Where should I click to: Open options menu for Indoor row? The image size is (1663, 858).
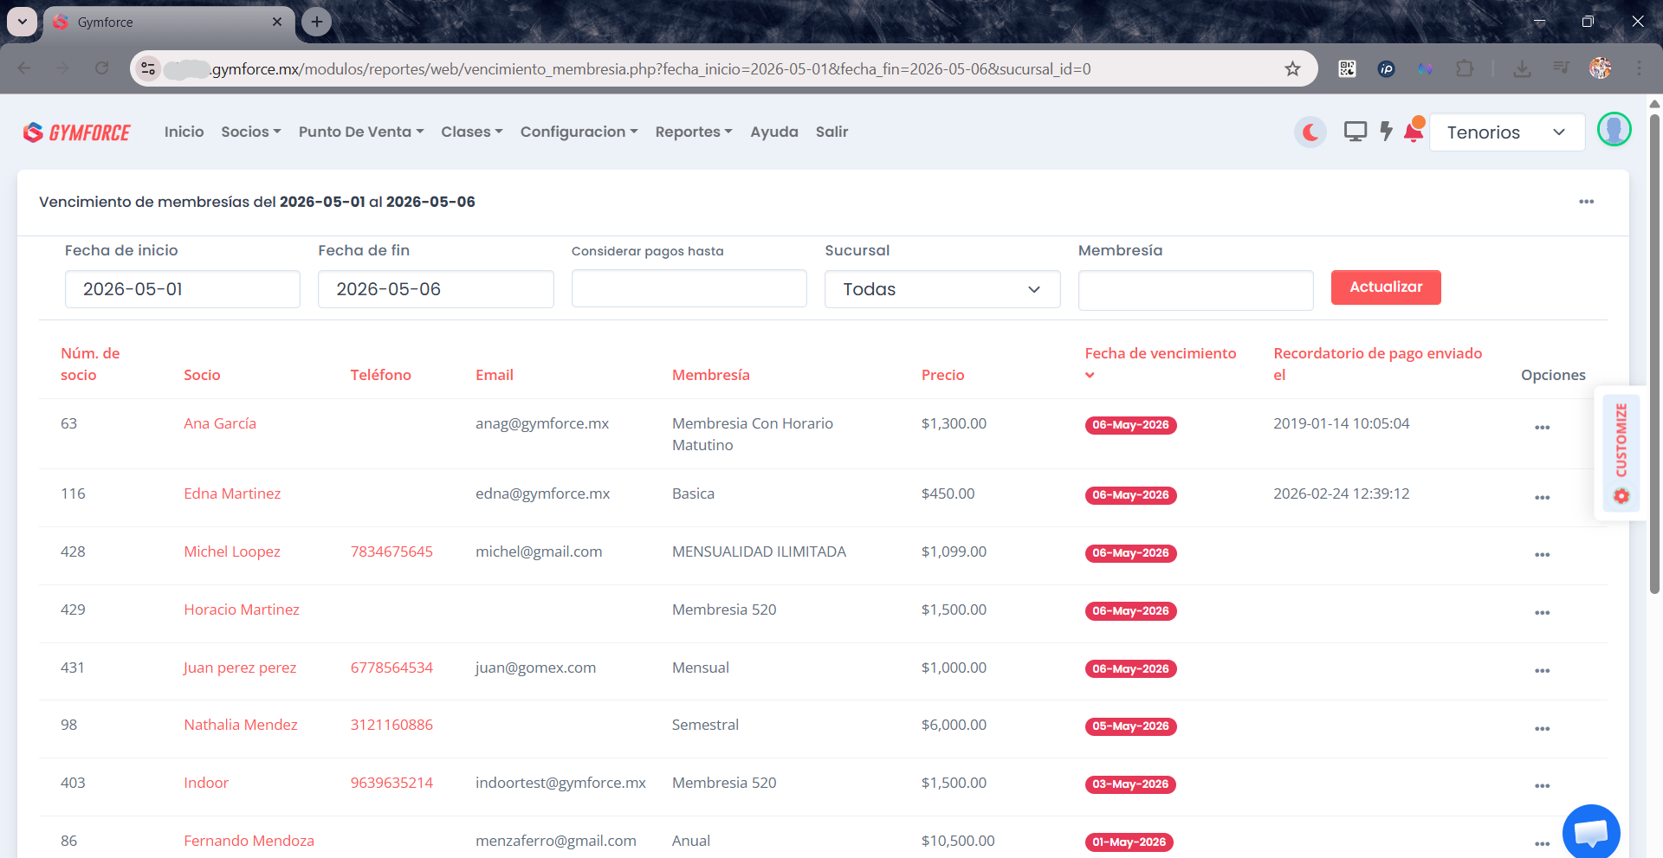click(x=1542, y=786)
